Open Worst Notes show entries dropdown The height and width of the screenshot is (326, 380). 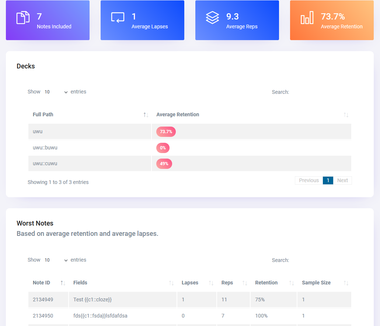point(56,260)
